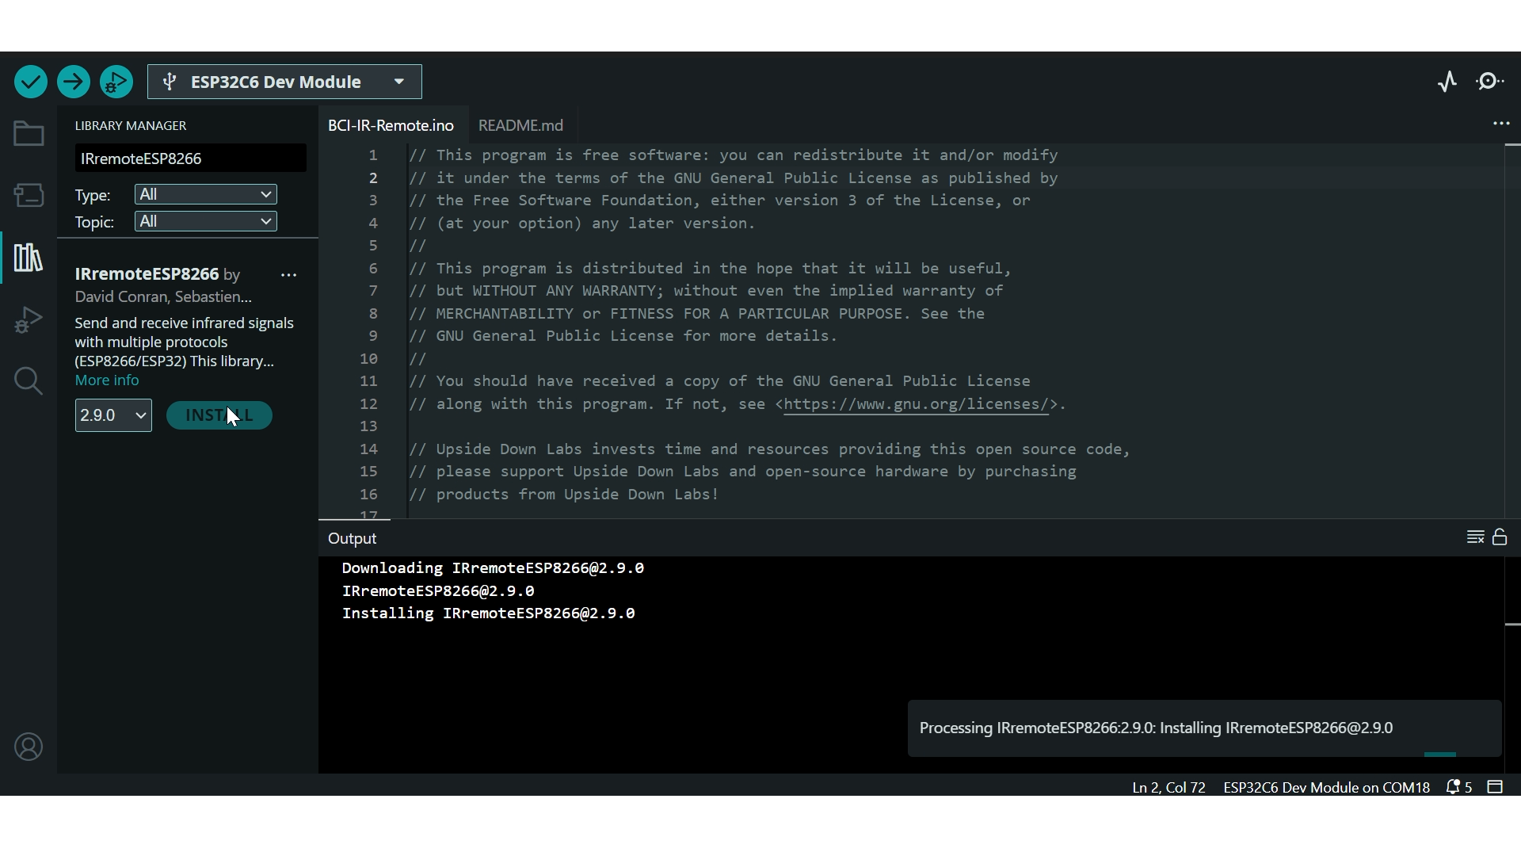1521x856 pixels.
Task: Click the INSTALL button
Action: tap(219, 415)
